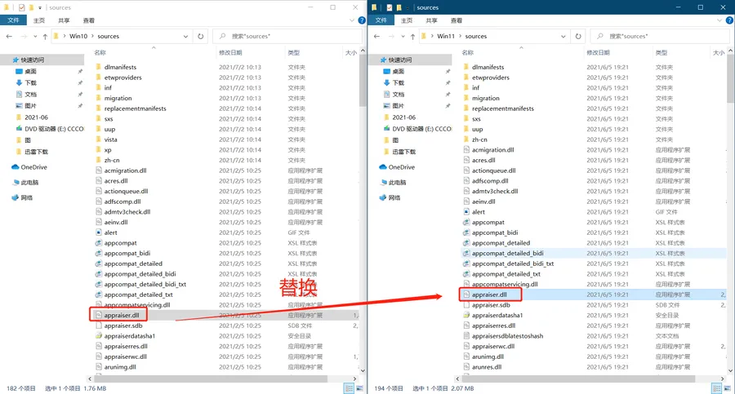
Task: Click the back arrow in Win11 window
Action: [376, 36]
